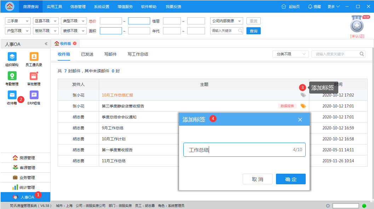The width and height of the screenshot is (374, 209).
Task: Select the 收件箱 sub-tab
Action: pos(64,54)
